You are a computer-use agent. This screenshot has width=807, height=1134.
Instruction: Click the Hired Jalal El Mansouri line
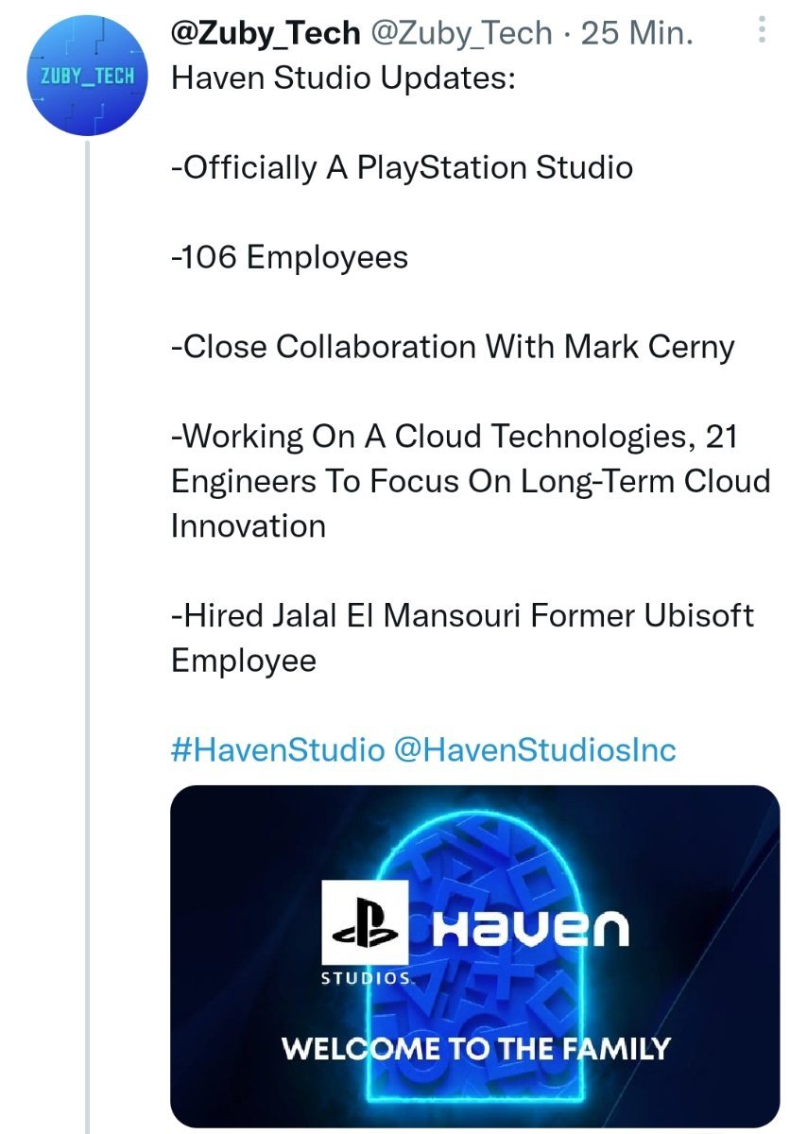tap(462, 638)
